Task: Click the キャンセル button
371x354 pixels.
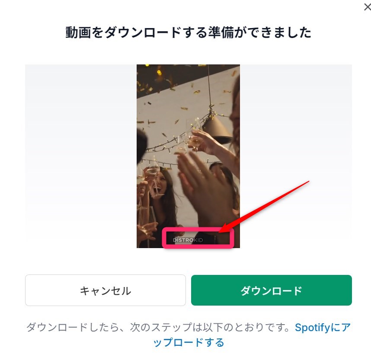Action: tap(106, 290)
